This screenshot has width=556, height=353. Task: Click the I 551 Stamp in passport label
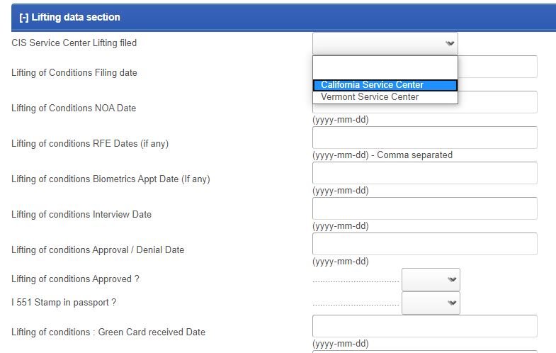[64, 303]
